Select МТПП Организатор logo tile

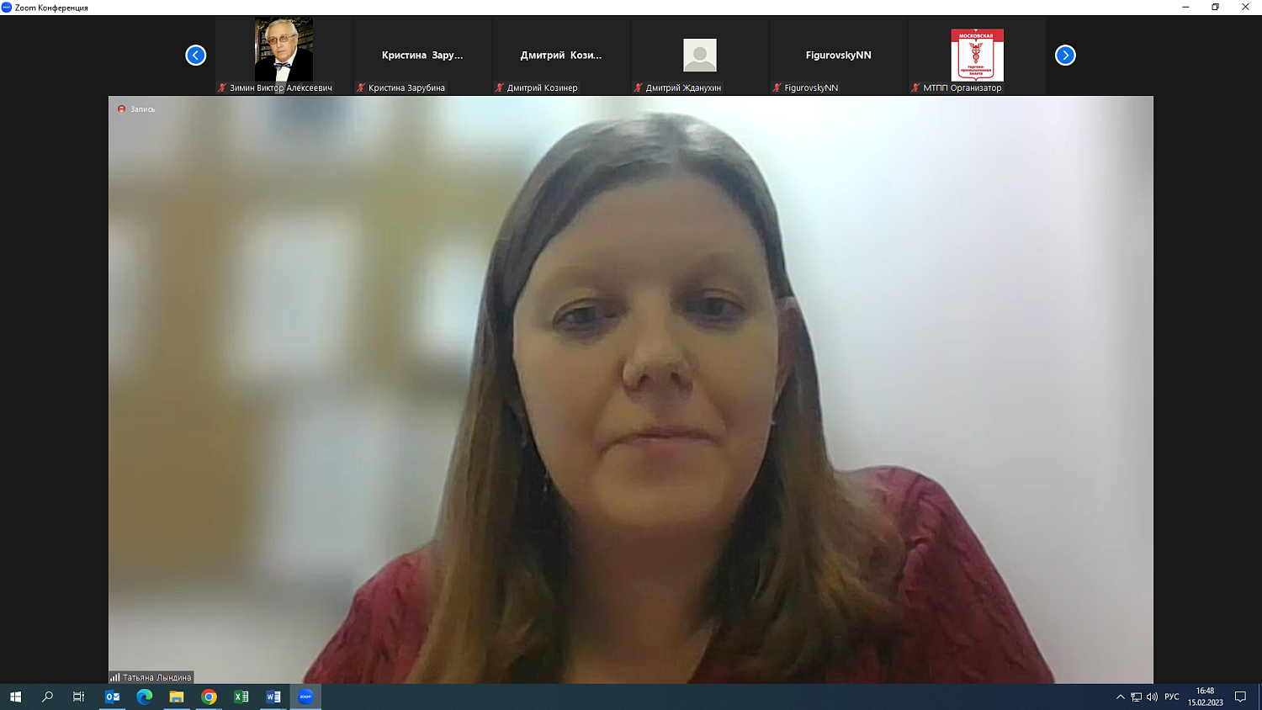point(977,56)
